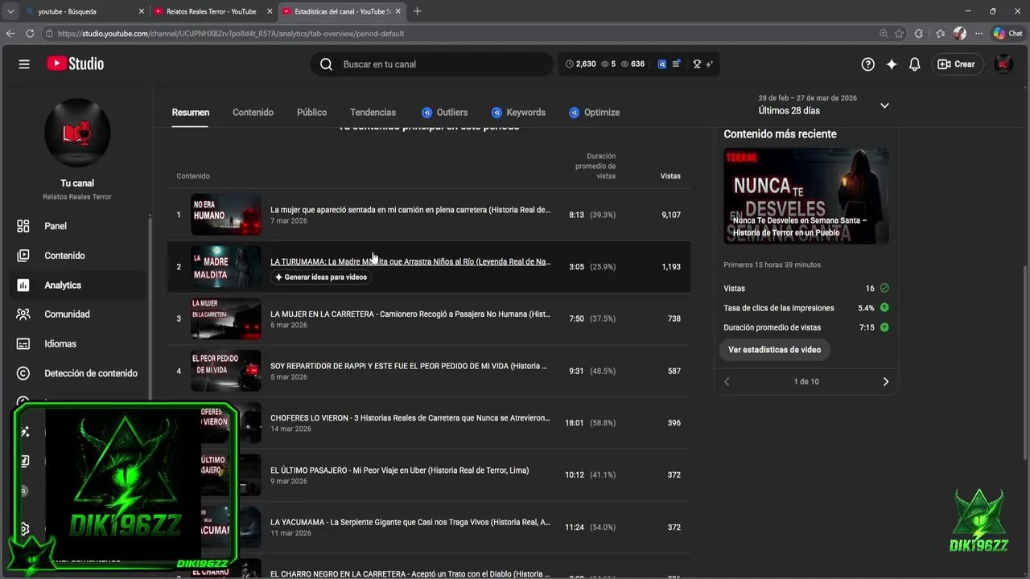Open the vidIQ trophy icon
1030x579 pixels.
tap(697, 64)
